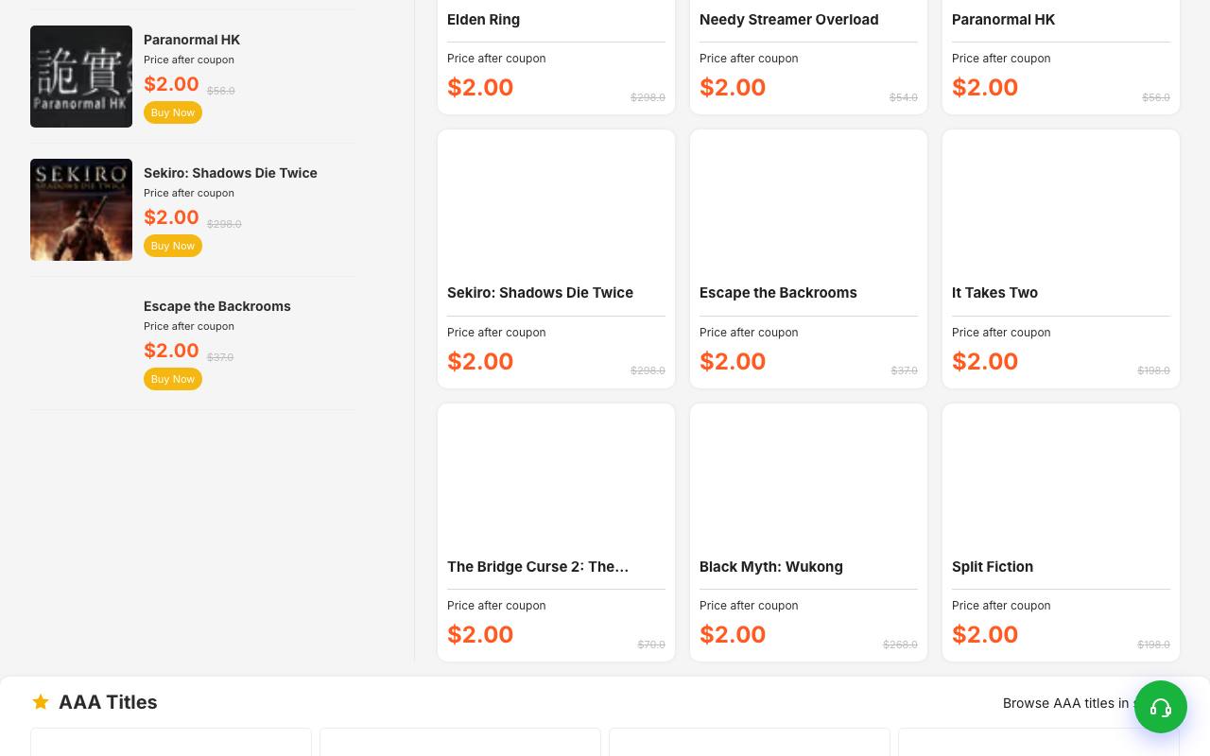Click the struck-through $54.0 original price
1210x756 pixels.
pos(904,97)
